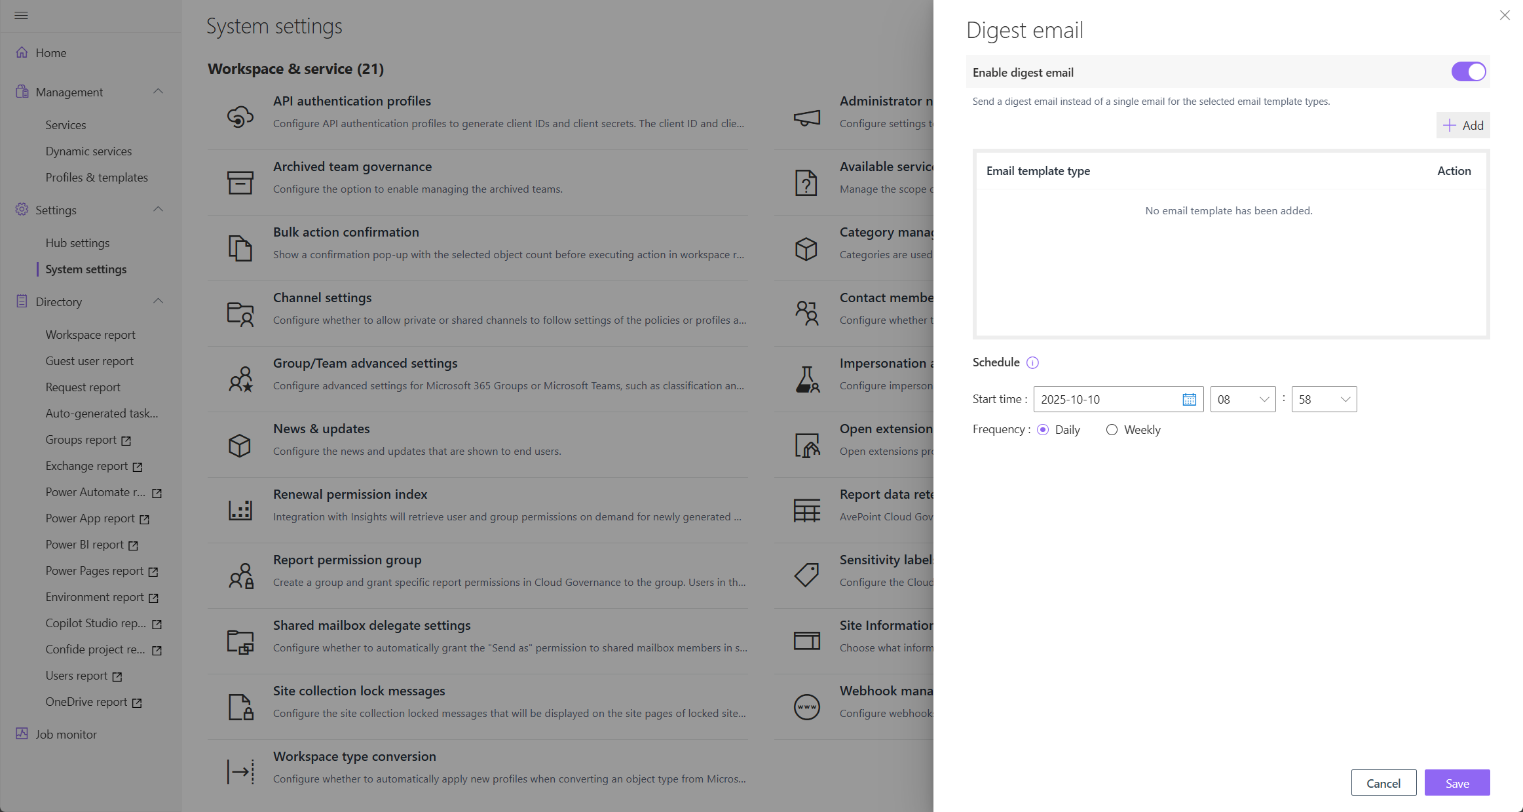Image resolution: width=1523 pixels, height=812 pixels.
Task: Disable the Enable digest email toggle
Action: pos(1468,71)
